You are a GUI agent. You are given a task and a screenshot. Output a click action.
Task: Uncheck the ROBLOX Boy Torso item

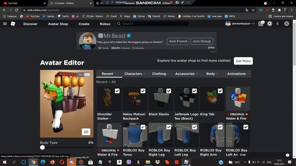(x=143, y=127)
